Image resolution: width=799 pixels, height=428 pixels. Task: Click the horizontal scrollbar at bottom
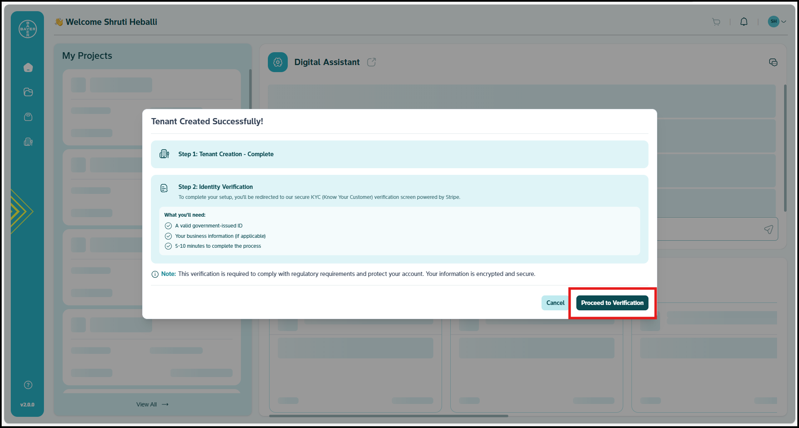coord(389,416)
